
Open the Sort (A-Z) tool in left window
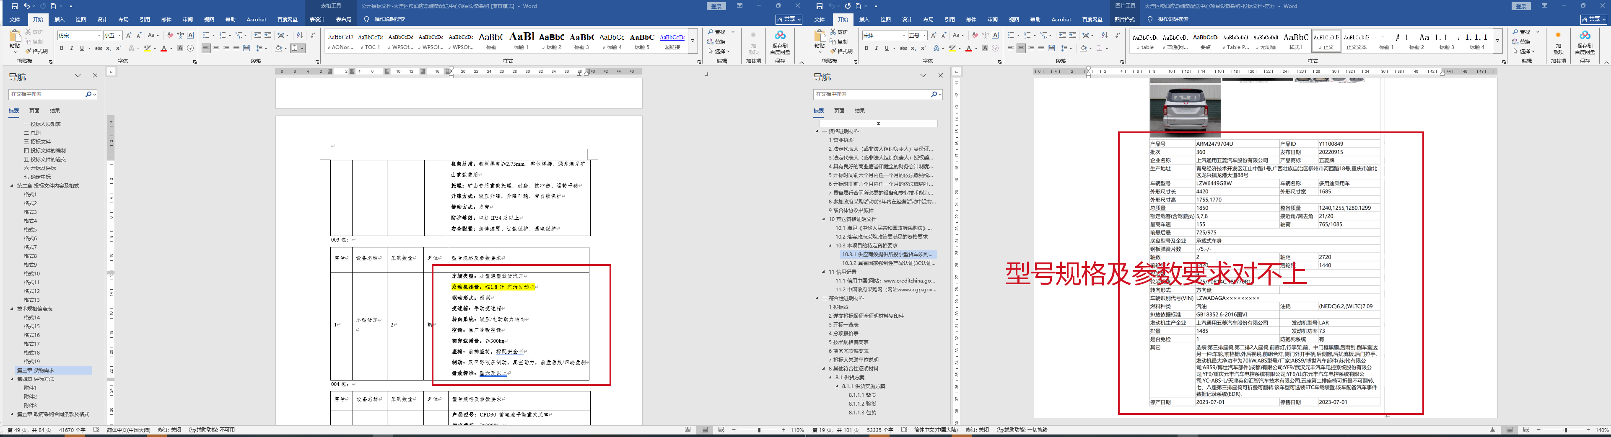click(x=300, y=36)
